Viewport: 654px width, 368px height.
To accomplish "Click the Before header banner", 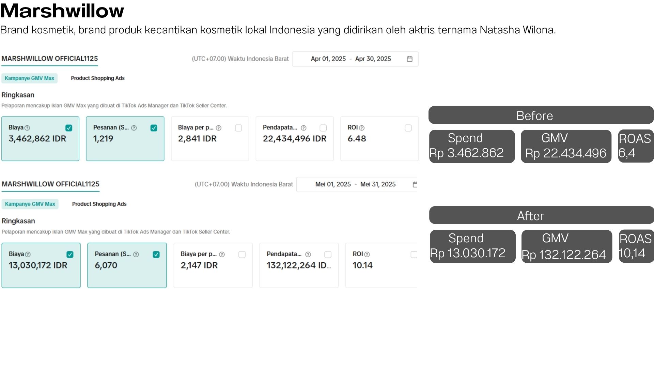I will [x=541, y=115].
